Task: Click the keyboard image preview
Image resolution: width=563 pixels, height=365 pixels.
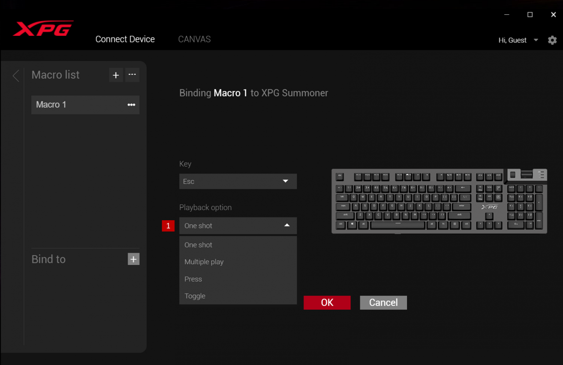Action: [439, 201]
